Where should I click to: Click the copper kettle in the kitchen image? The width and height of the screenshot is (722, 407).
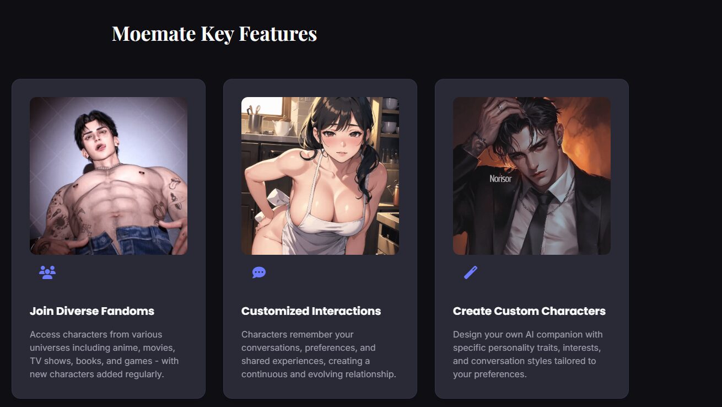(393, 194)
